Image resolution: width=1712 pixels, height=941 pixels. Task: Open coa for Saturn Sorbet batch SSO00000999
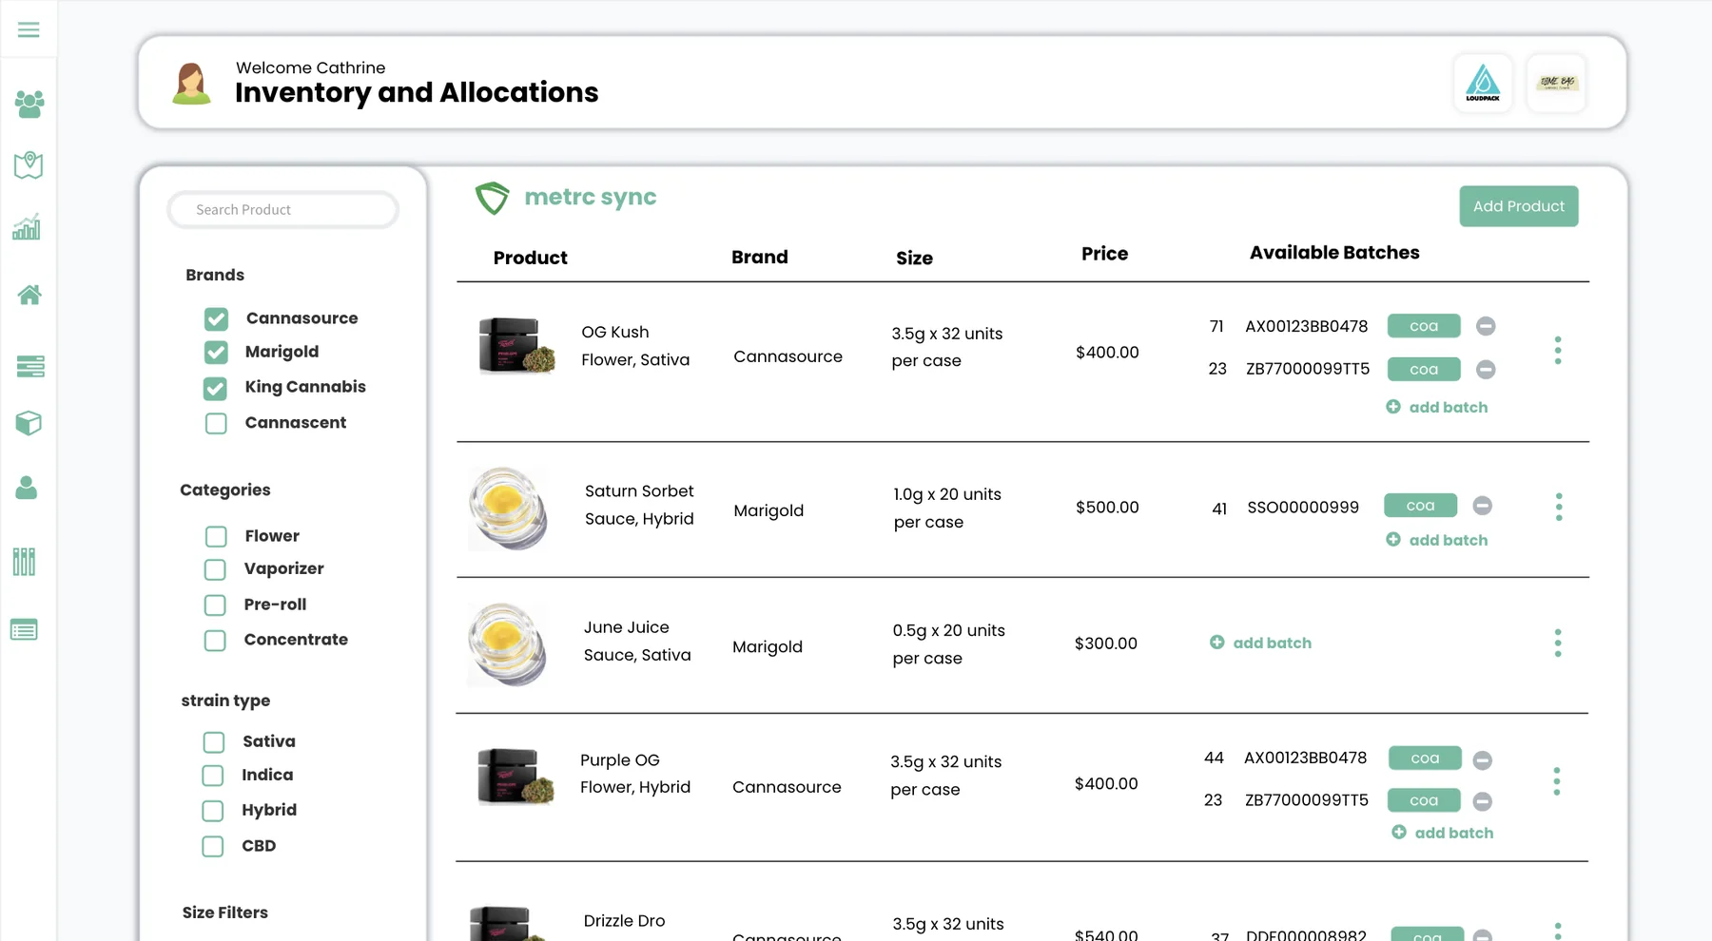point(1420,506)
